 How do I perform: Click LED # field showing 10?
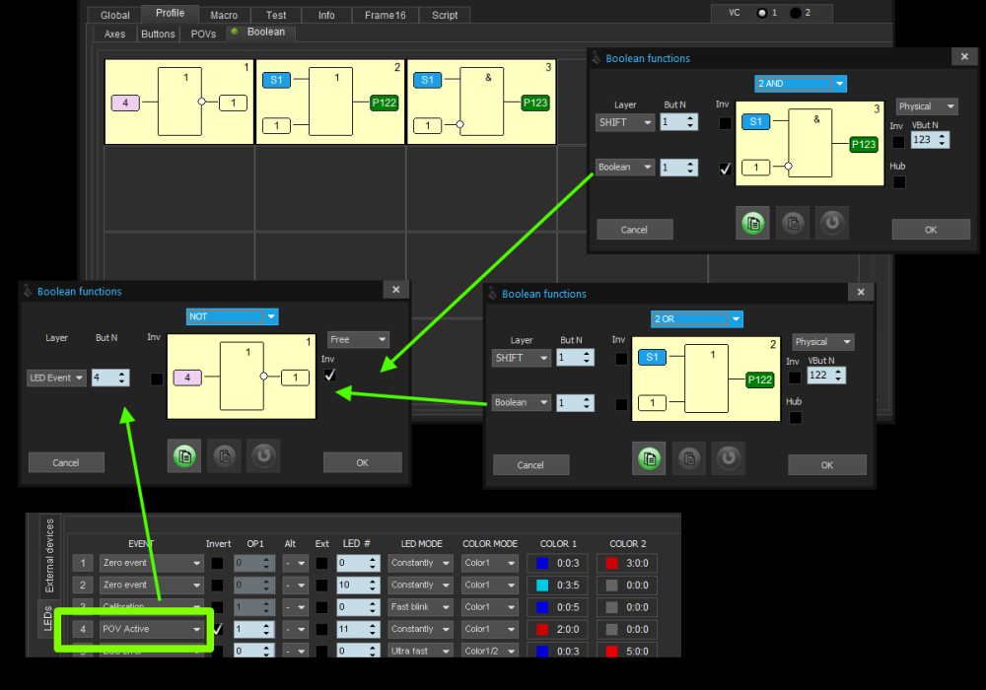pyautogui.click(x=358, y=586)
